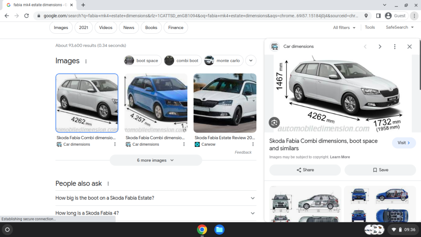Viewport: 421px width, 237px height.
Task: Expand 'How long is a Skoda Fabia 4' question
Action: tap(156, 213)
